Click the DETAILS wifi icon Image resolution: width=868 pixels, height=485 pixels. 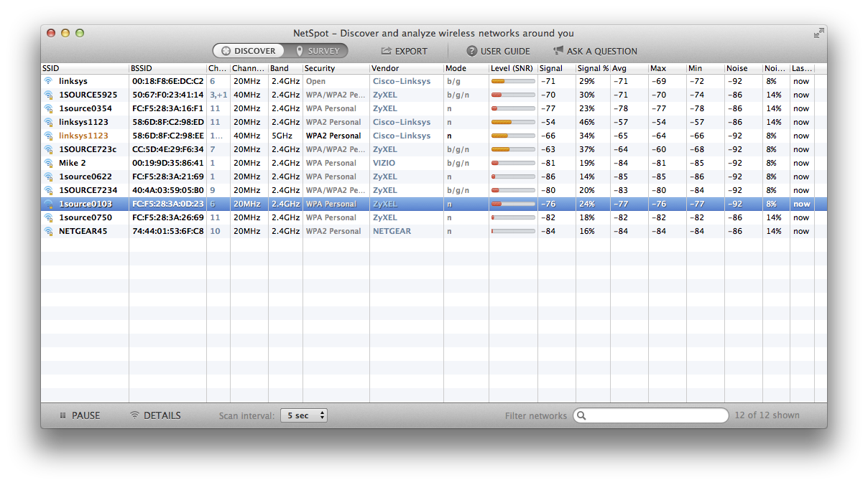(134, 415)
